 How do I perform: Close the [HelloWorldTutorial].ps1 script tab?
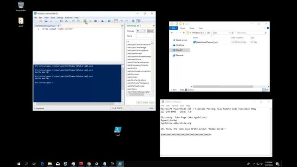58,26
